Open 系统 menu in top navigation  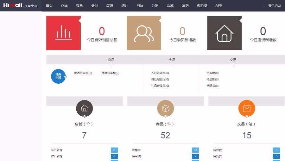click(170, 5)
